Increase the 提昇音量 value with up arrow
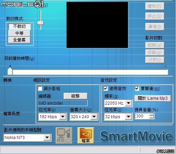176x154 pixels. coord(151,115)
